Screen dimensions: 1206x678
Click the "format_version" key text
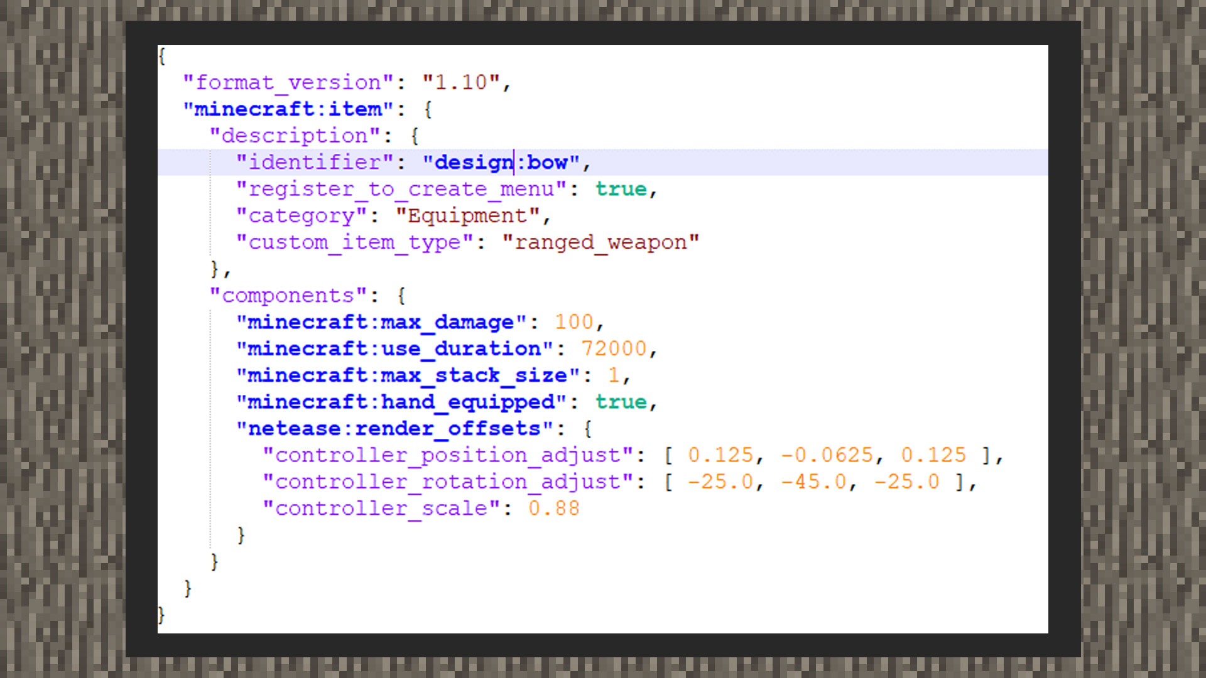pyautogui.click(x=288, y=82)
